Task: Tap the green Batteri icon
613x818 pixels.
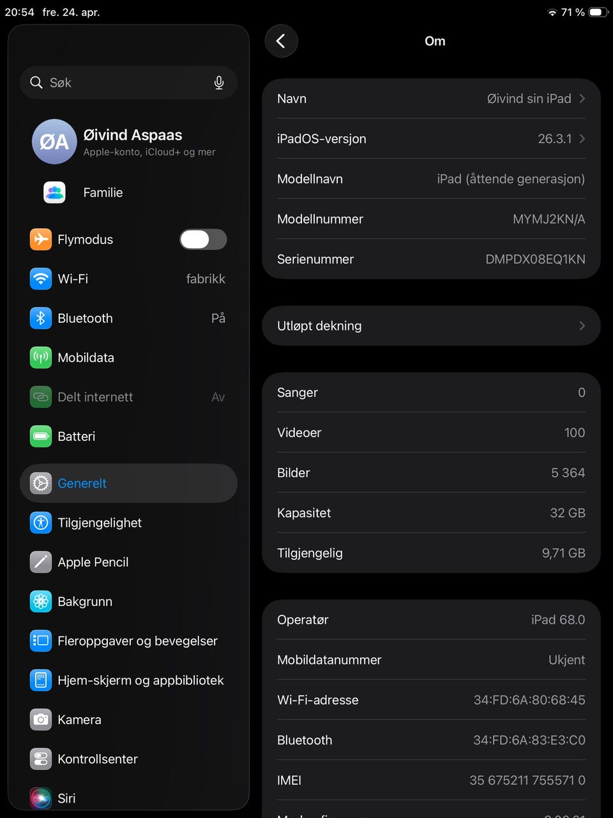Action: [x=41, y=436]
